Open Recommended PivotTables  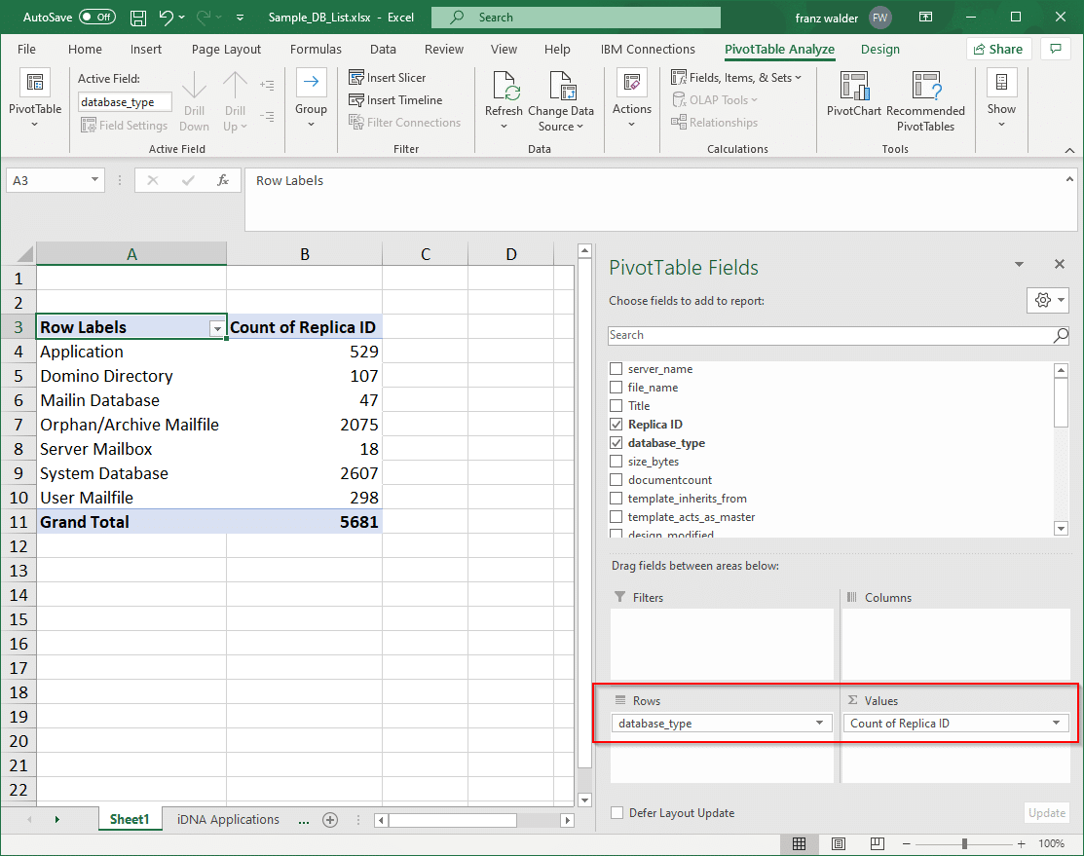[x=924, y=89]
